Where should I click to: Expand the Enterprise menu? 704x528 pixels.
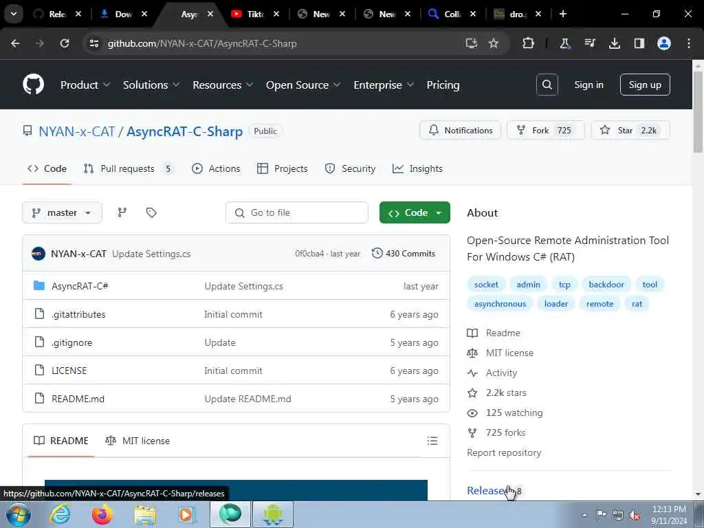[383, 85]
